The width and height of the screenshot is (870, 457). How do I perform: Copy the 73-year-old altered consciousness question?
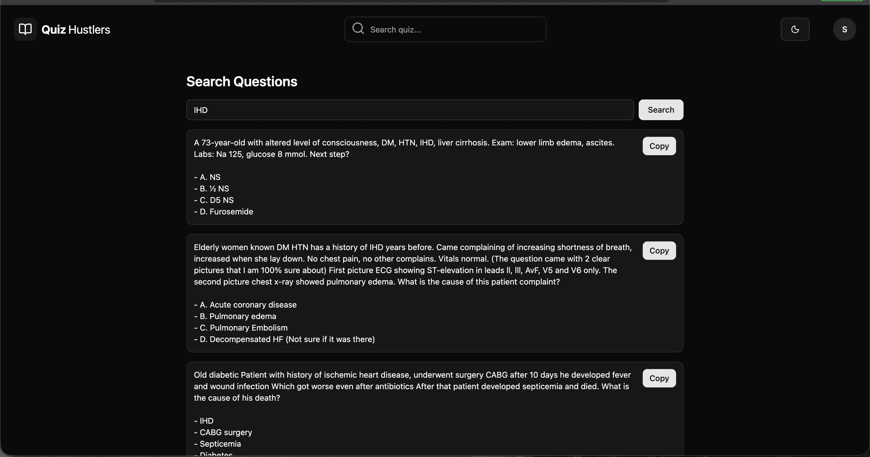point(659,146)
